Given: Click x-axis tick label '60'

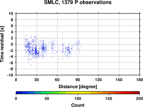Looking at the screenshot, I should pyautogui.click(x=57, y=80).
